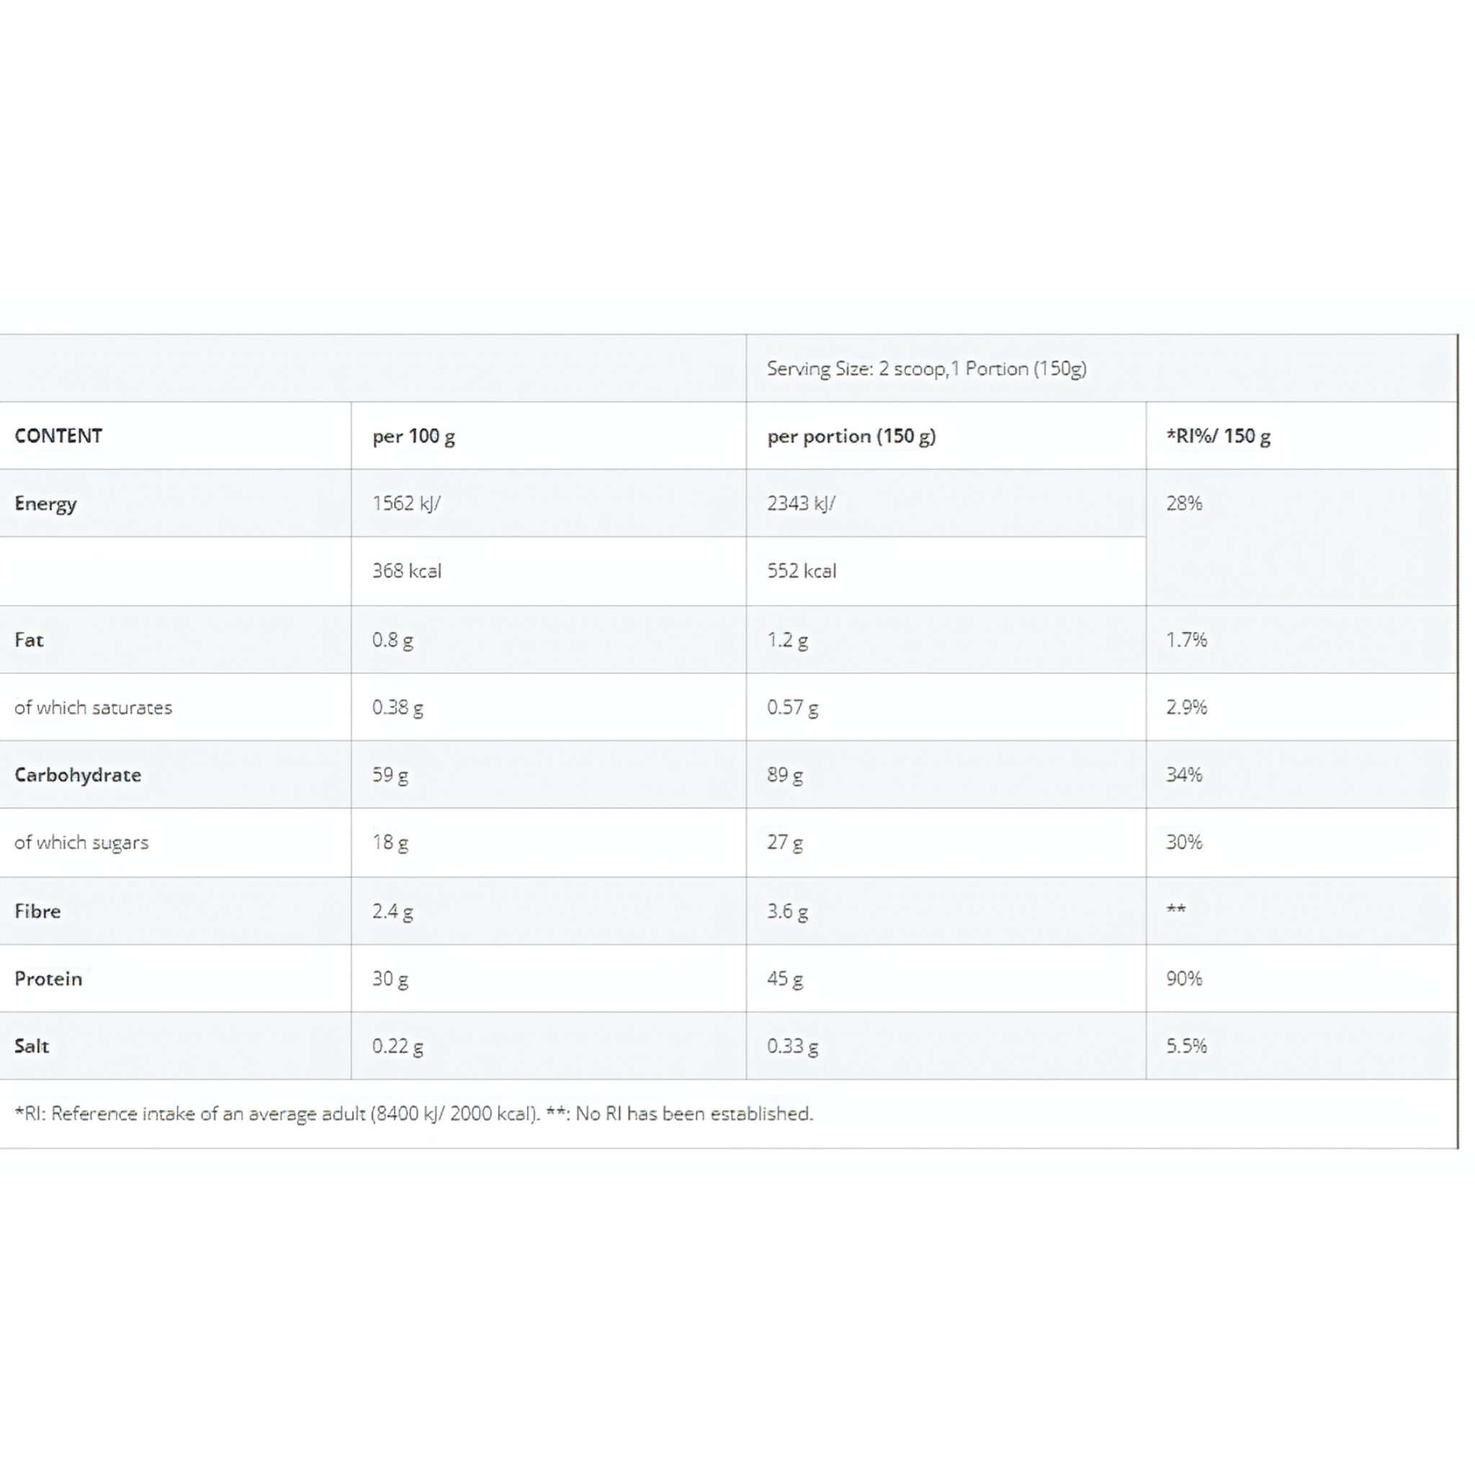Select the "of which sugars" label
The width and height of the screenshot is (1475, 1475).
pyautogui.click(x=81, y=843)
